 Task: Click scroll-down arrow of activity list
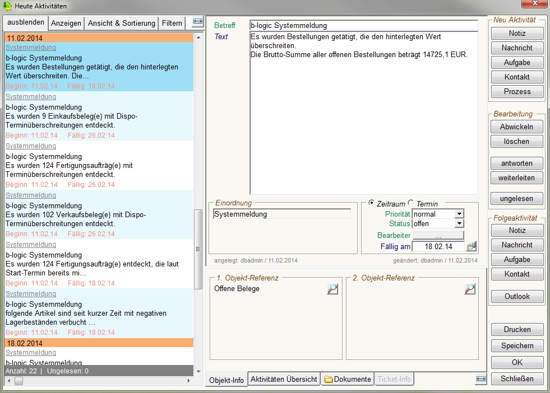[x=197, y=371]
